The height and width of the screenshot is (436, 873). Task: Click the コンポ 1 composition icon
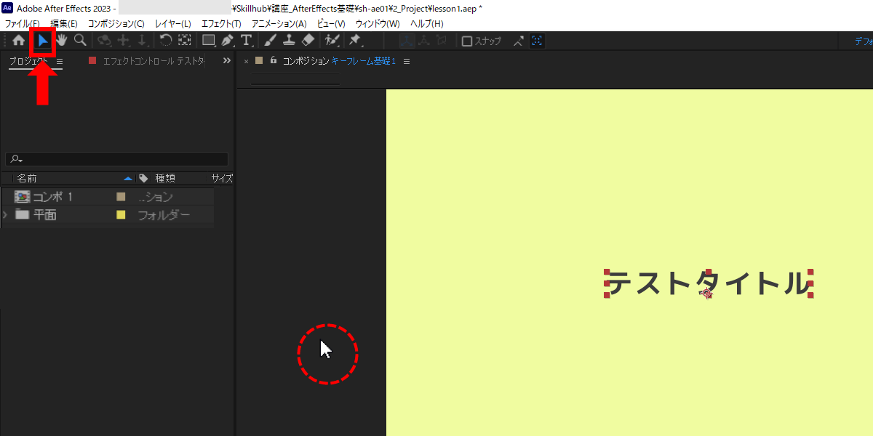22,196
